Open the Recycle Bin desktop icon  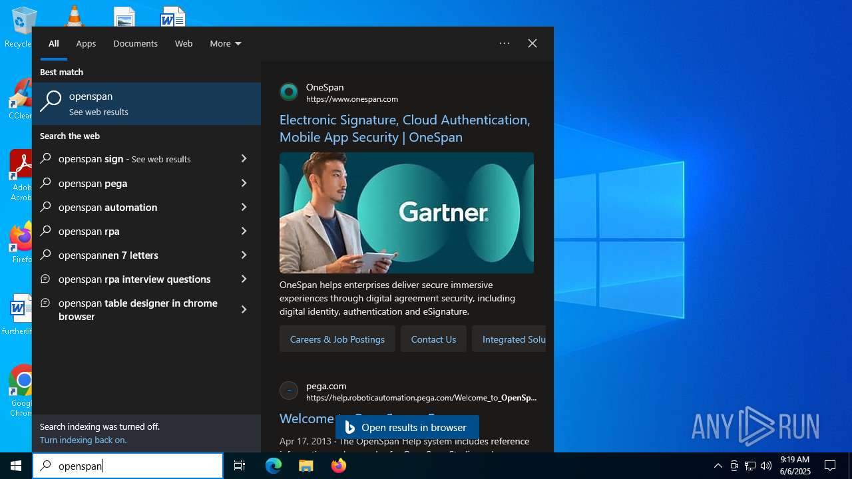coord(20,27)
